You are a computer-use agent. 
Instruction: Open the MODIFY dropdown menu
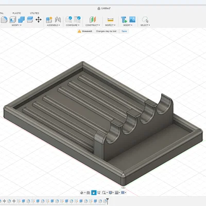tap(16, 25)
